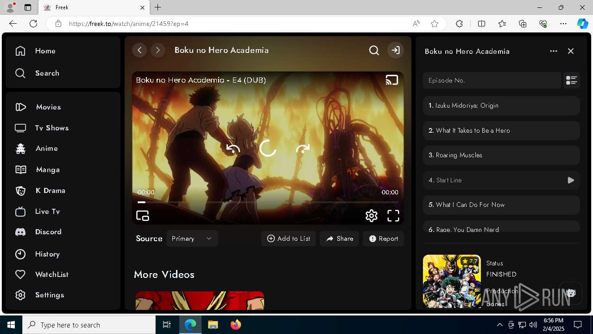The height and width of the screenshot is (334, 593).
Task: Click the address bar URL
Action: pyautogui.click(x=129, y=24)
